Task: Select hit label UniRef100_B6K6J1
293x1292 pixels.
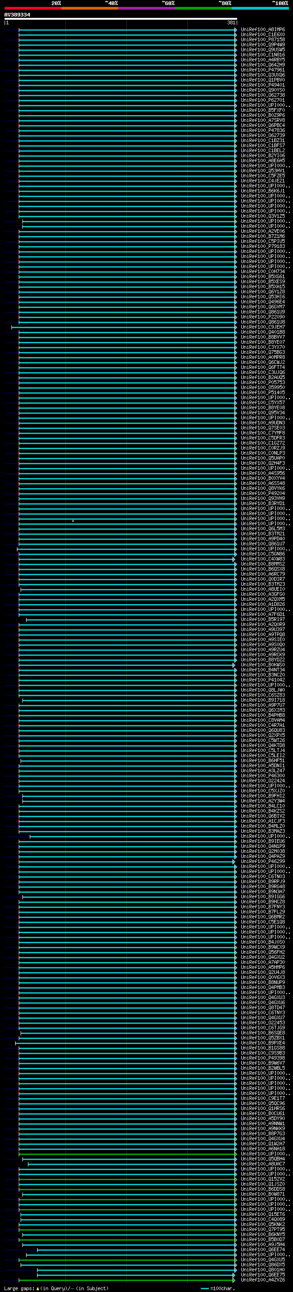Action: 262,191
